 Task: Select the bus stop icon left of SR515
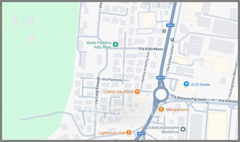164,31
